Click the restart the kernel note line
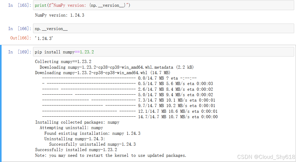This screenshot has height=162, width=296. click(x=111, y=156)
